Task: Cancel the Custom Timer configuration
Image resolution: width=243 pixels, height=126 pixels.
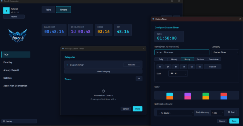Action: point(222,121)
